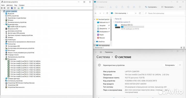Screen dimensions: 186x98
Task: Select Intel(R) Iris(R) Xe Graphics adapter
Action: coord(18,26)
